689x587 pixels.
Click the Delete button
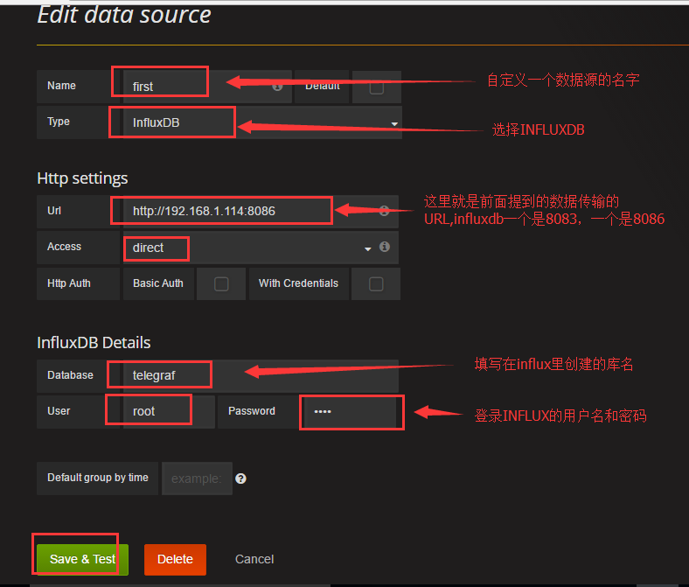pos(175,559)
